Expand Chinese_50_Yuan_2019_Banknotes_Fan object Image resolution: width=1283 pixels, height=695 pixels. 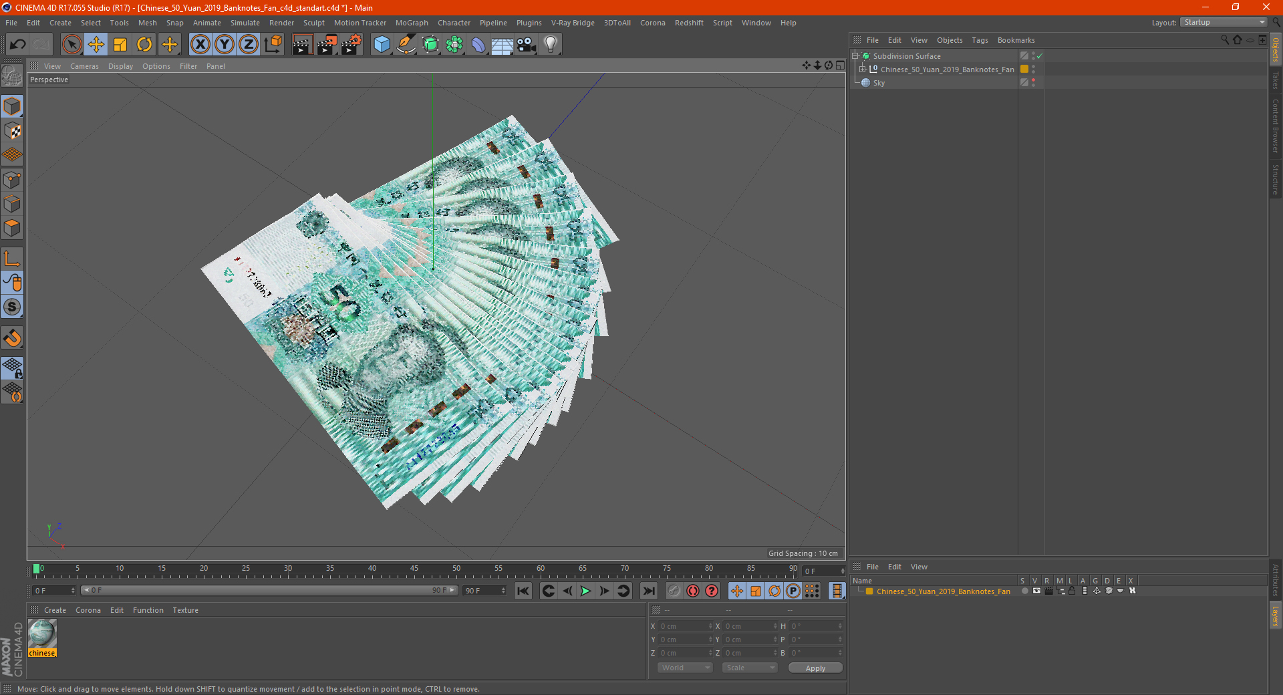coord(863,69)
